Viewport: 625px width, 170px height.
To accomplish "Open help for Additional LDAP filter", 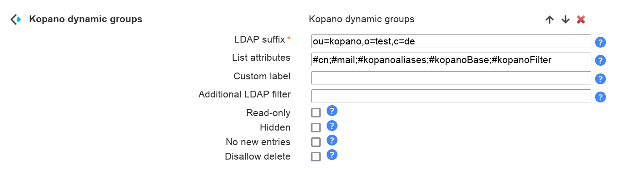I will [x=600, y=97].
